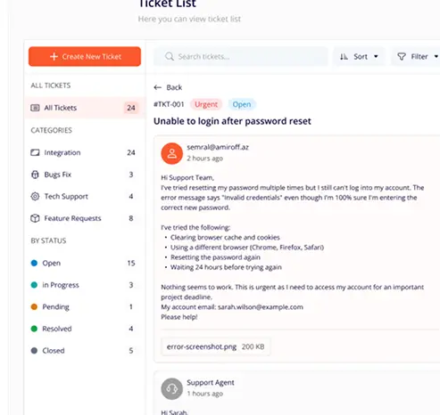
Task: Click the All Tickets list icon
Action: click(35, 108)
